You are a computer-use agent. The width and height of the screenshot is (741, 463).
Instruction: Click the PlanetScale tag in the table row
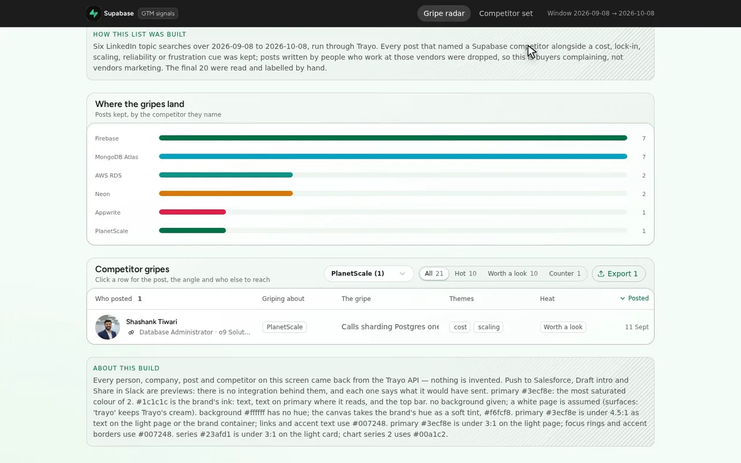pyautogui.click(x=284, y=327)
